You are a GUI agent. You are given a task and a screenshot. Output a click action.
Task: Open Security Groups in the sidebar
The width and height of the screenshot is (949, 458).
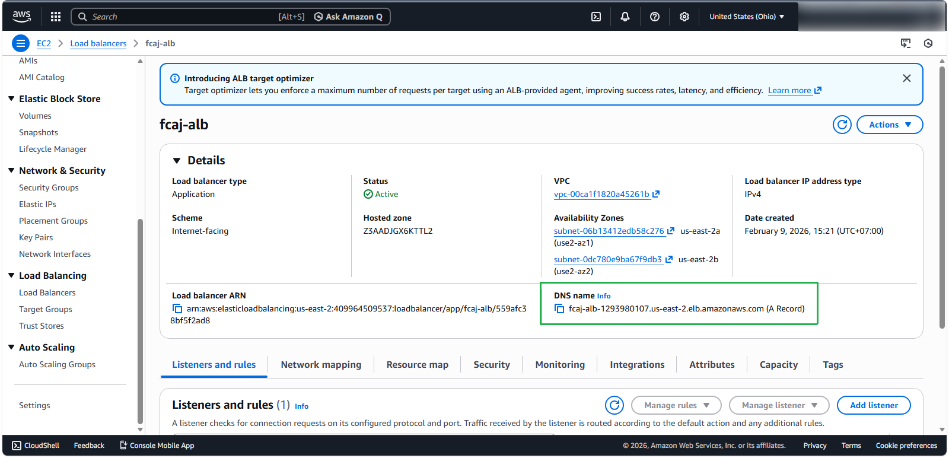[x=49, y=187]
